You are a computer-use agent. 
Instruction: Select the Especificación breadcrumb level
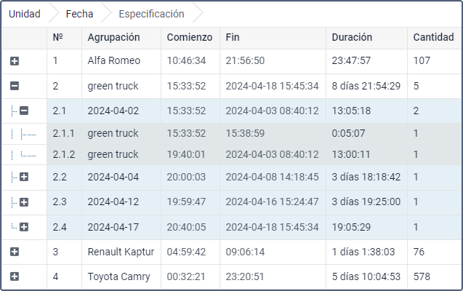(151, 14)
